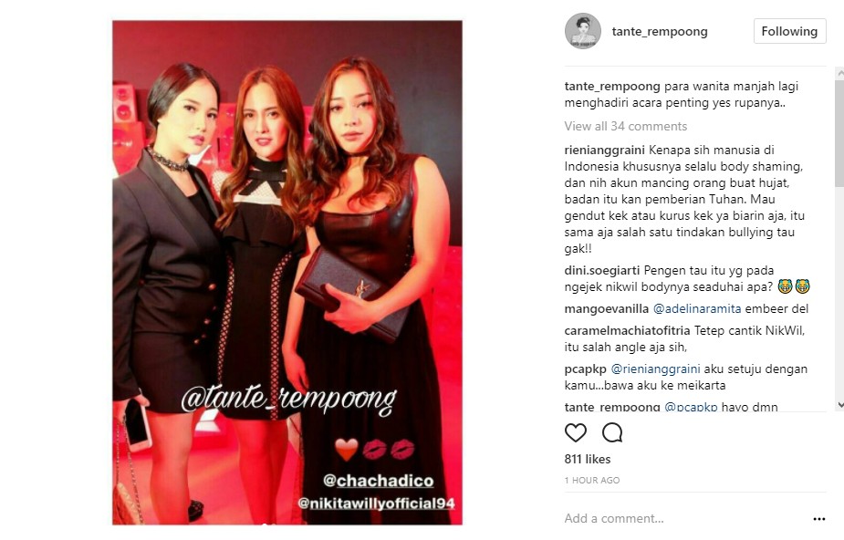Show the 811 likes list

[588, 460]
